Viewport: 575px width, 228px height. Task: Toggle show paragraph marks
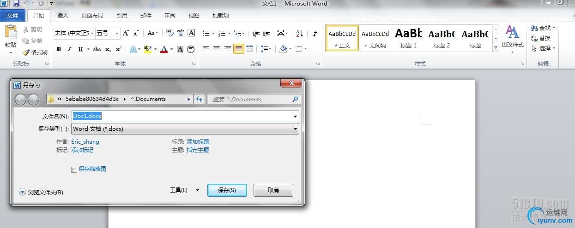(x=315, y=33)
